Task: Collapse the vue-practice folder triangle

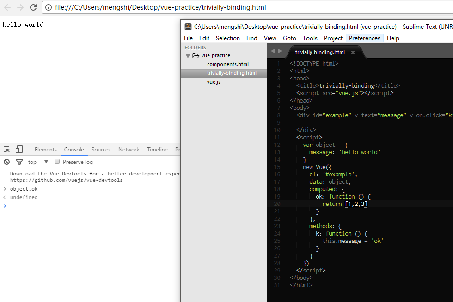Action: pos(188,56)
